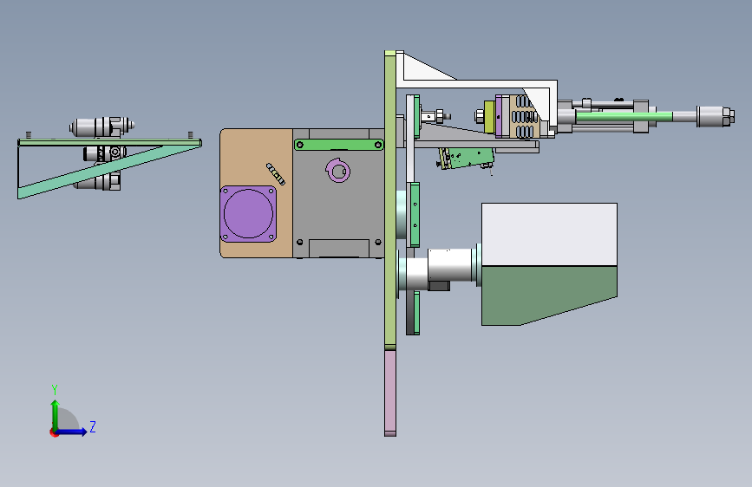Screen dimensions: 752x487
Task: Select the green slotted bar on gray block
Action: pos(339,144)
